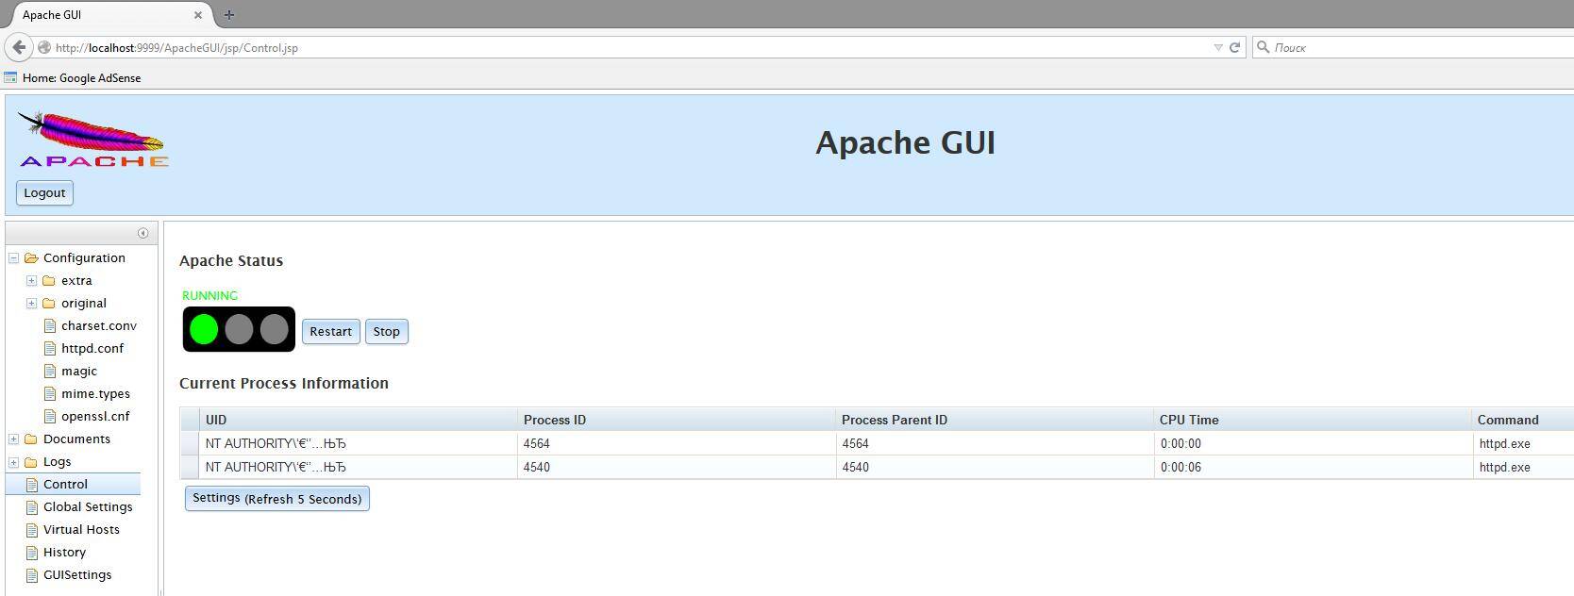Select the Apache GUI browser tab
1574x596 pixels.
[109, 14]
